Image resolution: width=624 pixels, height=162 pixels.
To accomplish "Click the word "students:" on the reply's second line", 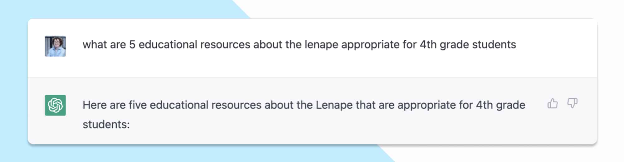I will (x=106, y=124).
